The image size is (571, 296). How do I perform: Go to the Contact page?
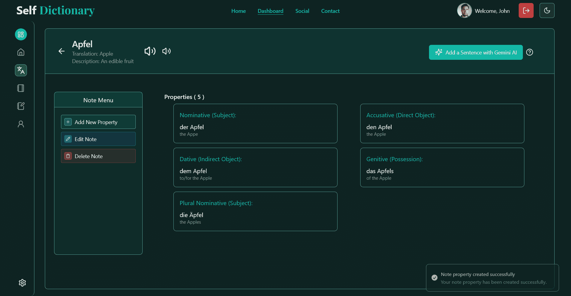coord(330,11)
